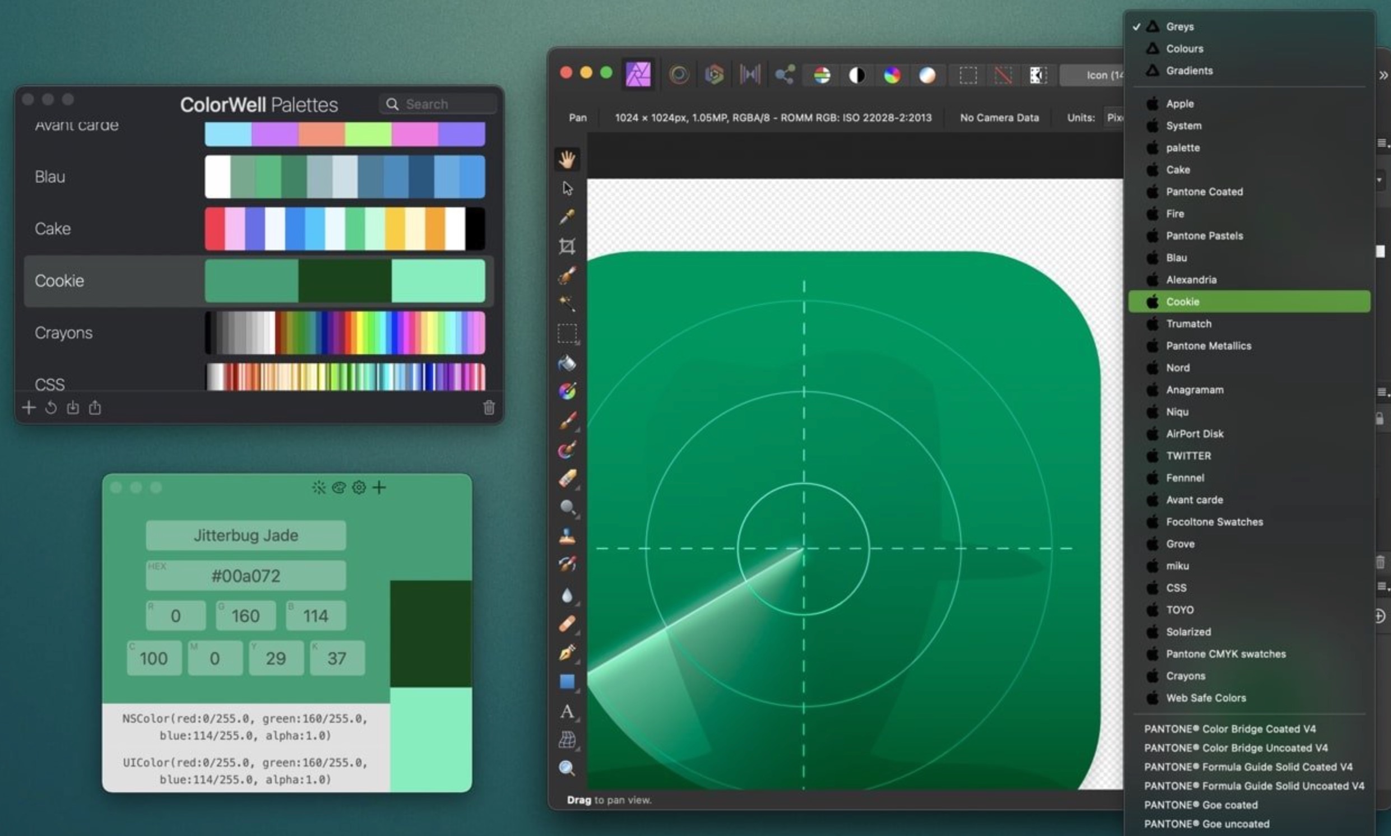Select the Blur droplet tool
This screenshot has width=1391, height=836.
point(567,595)
